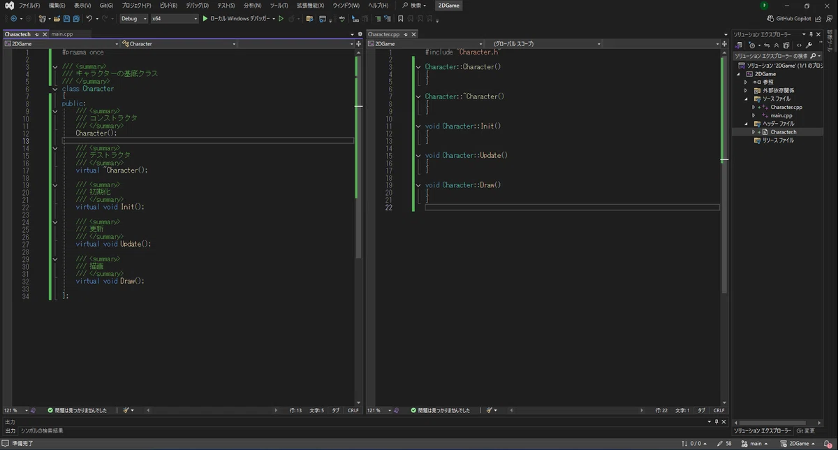Select Character.h in Solution Explorer
This screenshot has height=450, width=838.
tap(784, 132)
